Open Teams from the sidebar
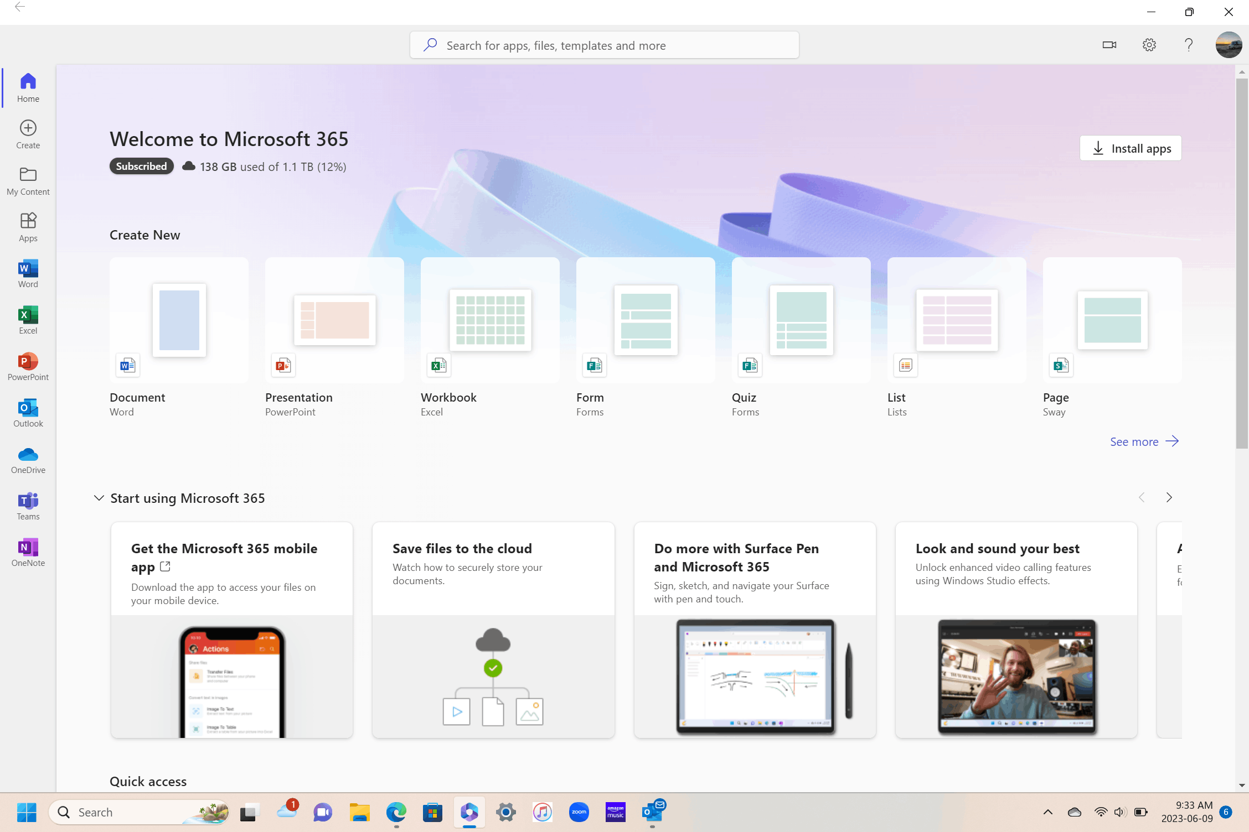 tap(28, 506)
